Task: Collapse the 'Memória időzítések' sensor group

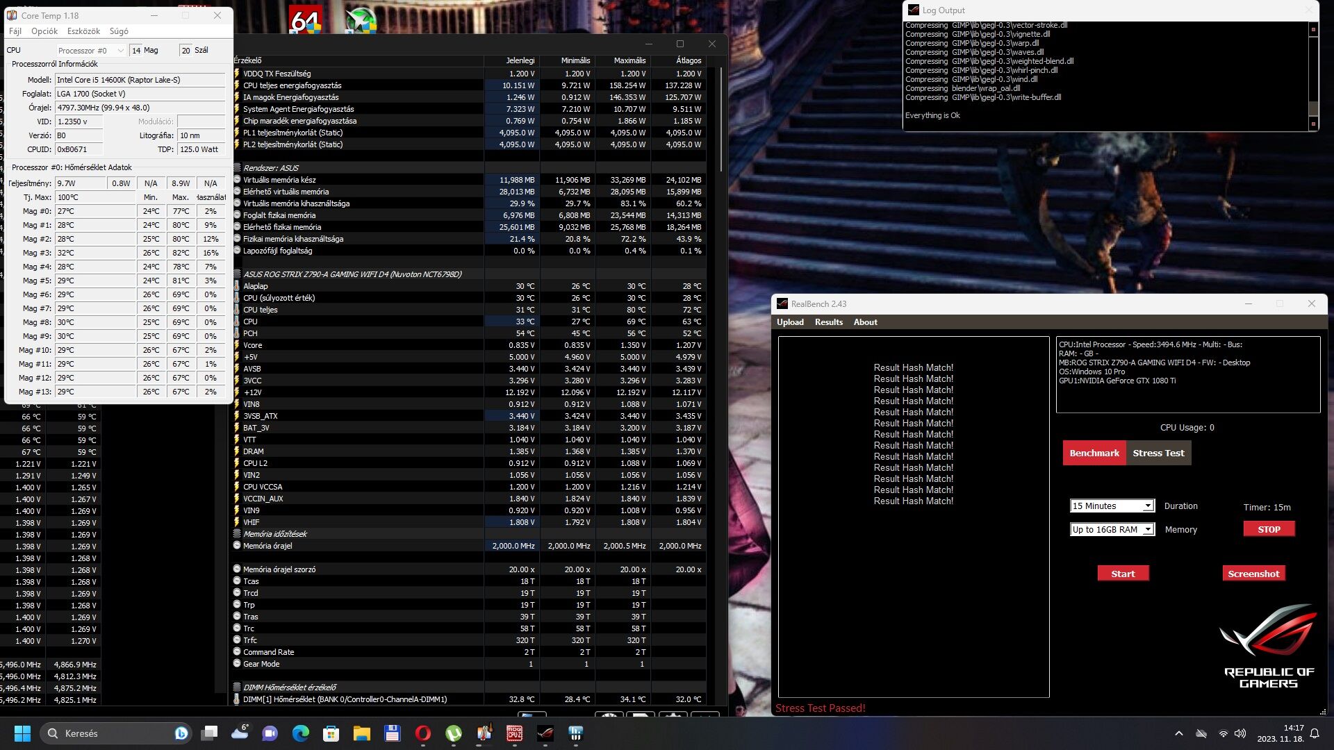Action: 237,534
